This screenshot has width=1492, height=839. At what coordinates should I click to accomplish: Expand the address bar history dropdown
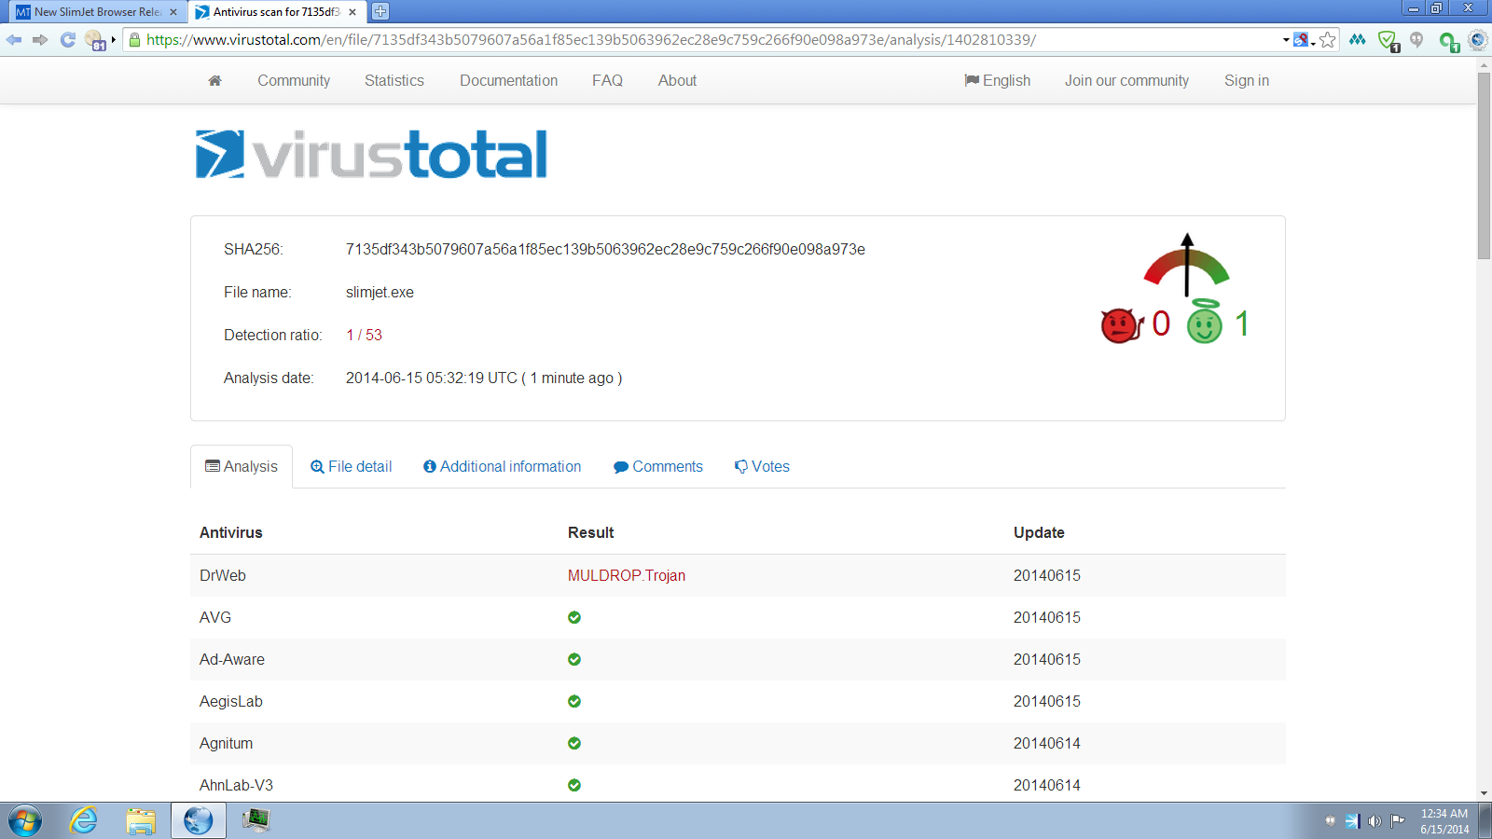(x=1286, y=40)
